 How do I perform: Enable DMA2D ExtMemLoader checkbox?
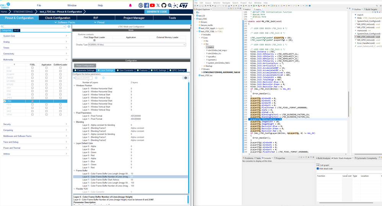(x=60, y=78)
